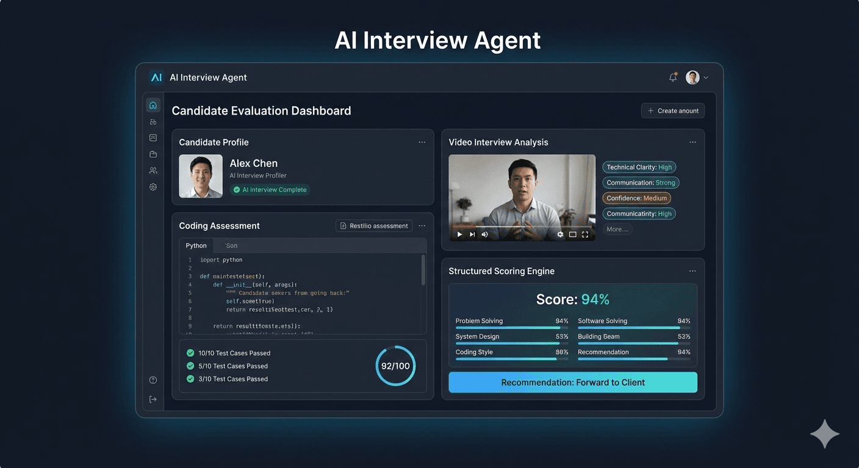This screenshot has width=859, height=468.
Task: Open the folder icon in the sidebar
Action: [153, 154]
